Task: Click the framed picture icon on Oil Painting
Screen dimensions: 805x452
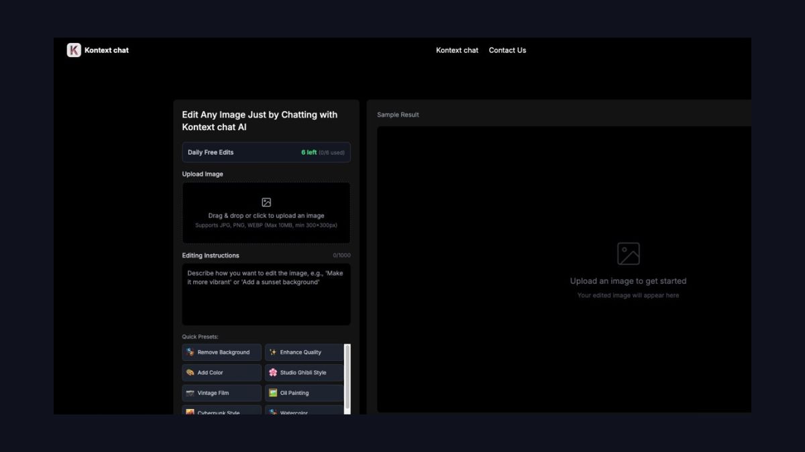Action: coord(273,393)
